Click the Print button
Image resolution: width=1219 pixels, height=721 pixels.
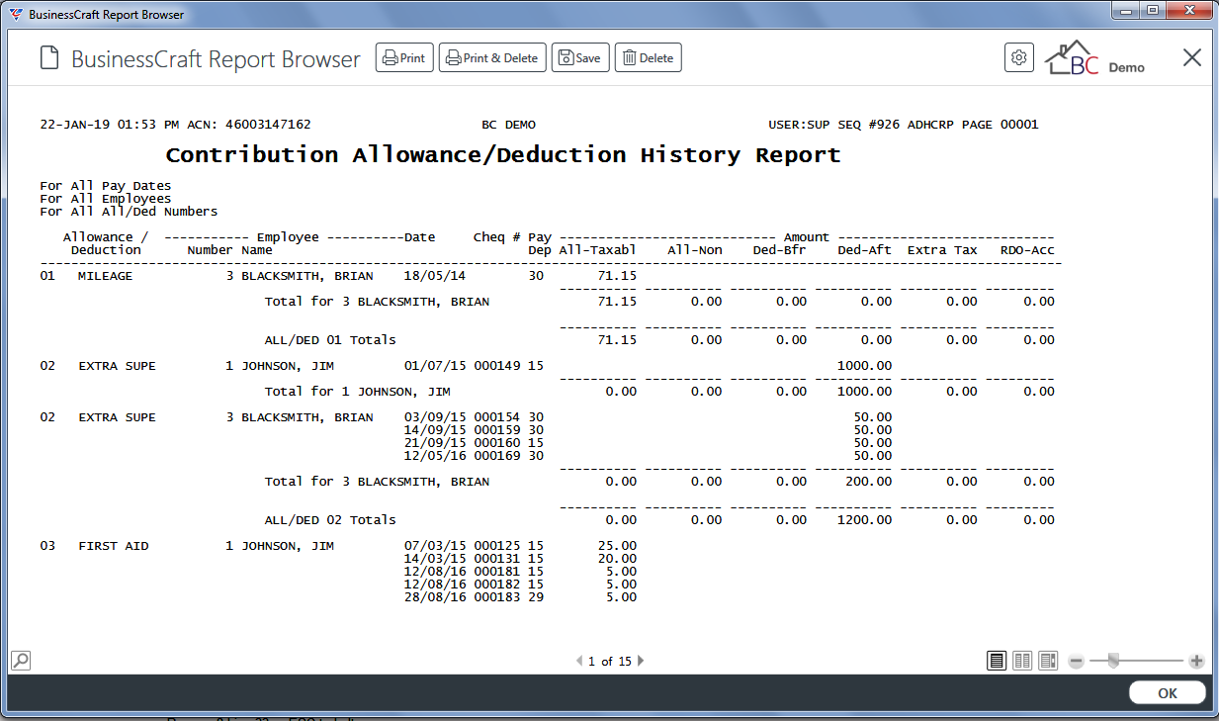(x=404, y=58)
